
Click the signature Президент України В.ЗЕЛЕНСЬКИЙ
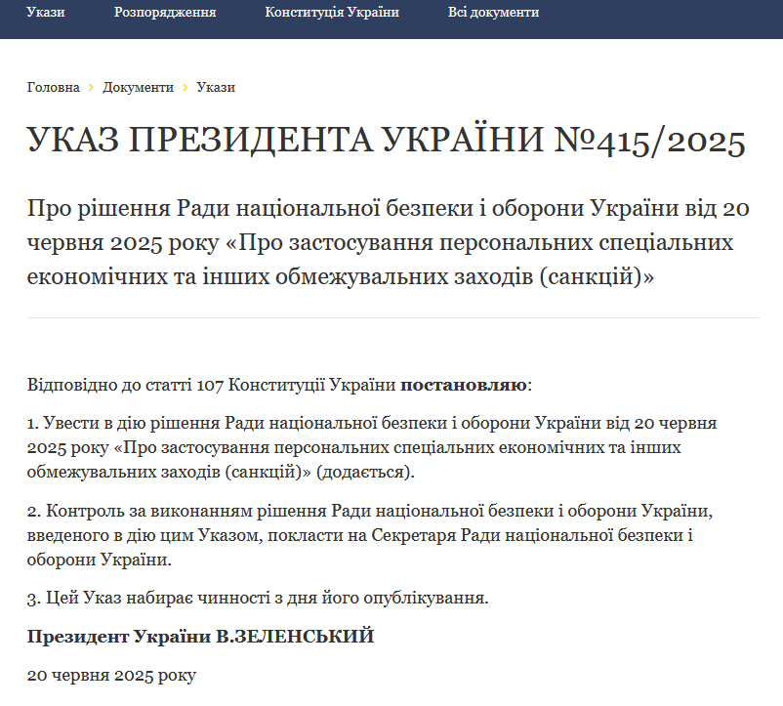201,637
